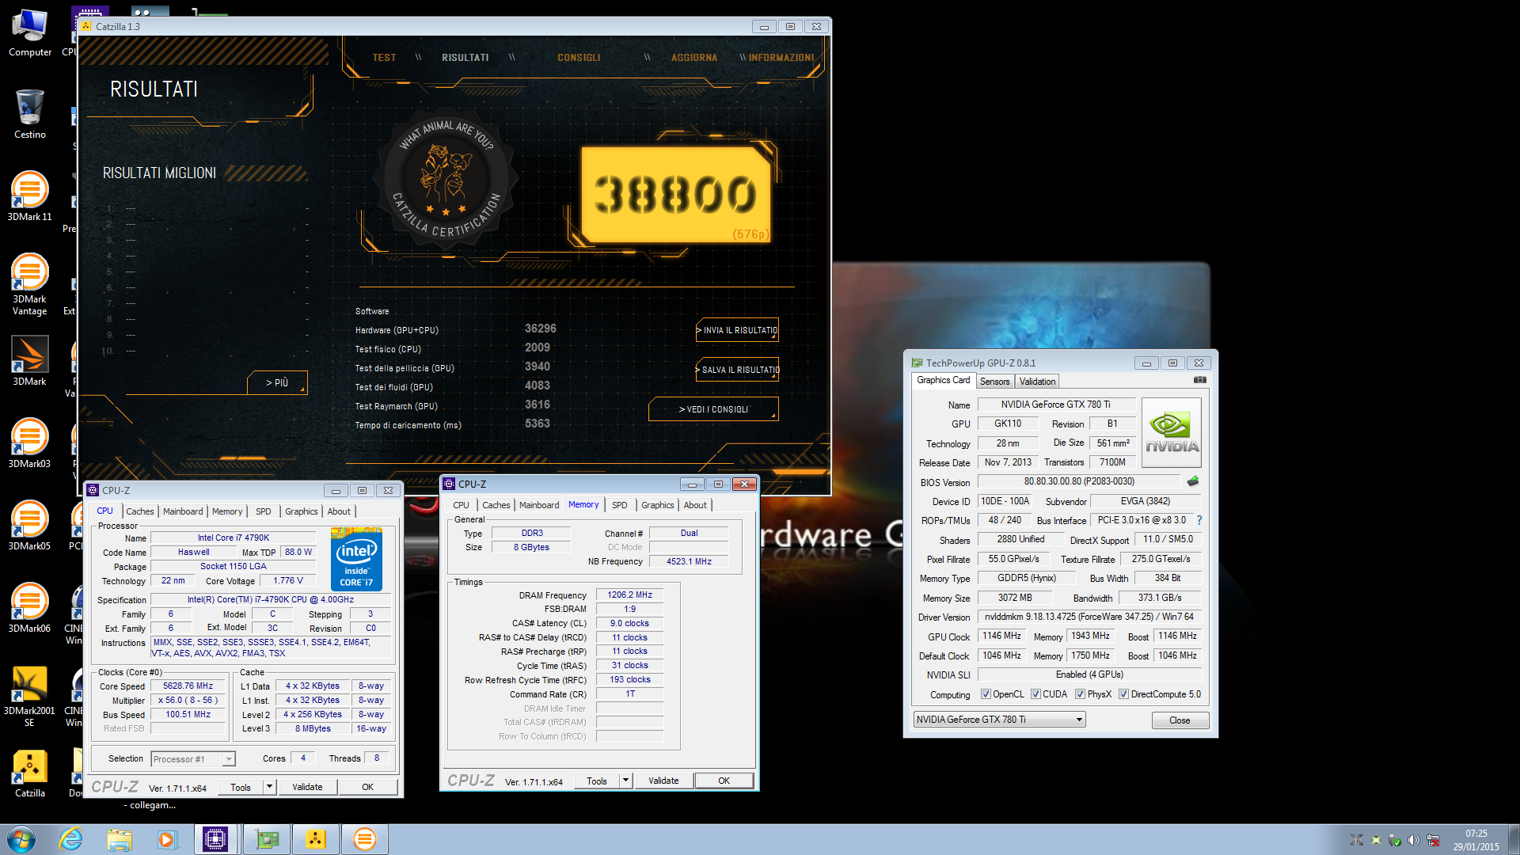Click the PIÙ button in Catzilla
Image resolution: width=1520 pixels, height=855 pixels.
(x=277, y=382)
